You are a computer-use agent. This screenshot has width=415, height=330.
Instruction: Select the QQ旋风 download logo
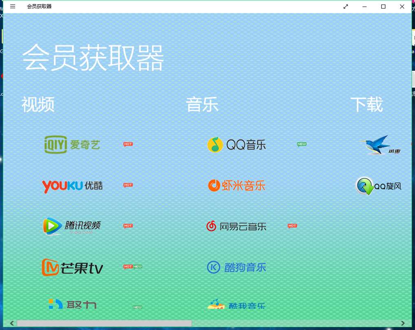click(x=378, y=186)
